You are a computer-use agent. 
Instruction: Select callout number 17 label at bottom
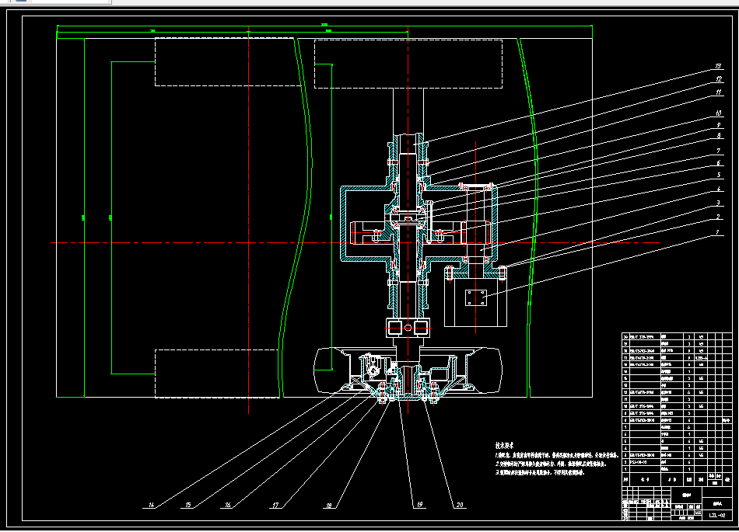(x=275, y=505)
